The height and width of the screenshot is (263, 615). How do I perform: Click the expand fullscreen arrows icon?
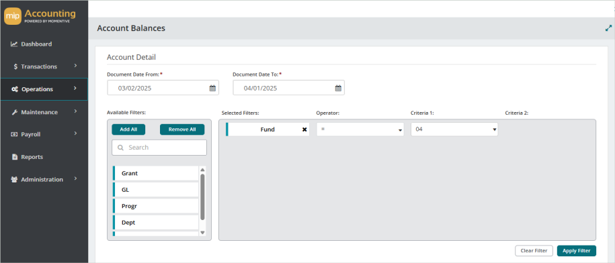(608, 28)
